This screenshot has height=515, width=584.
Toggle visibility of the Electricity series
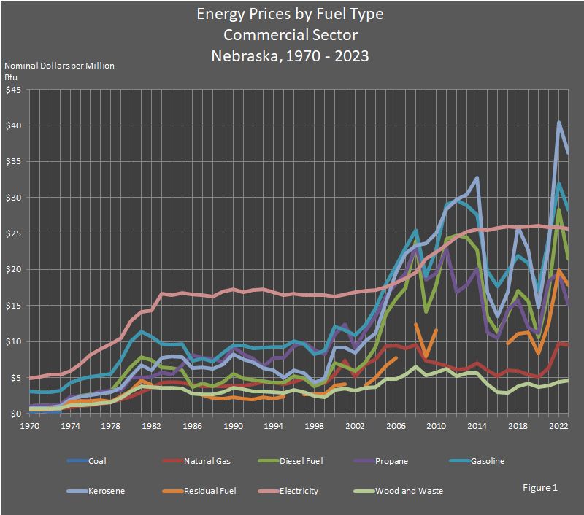(267, 491)
